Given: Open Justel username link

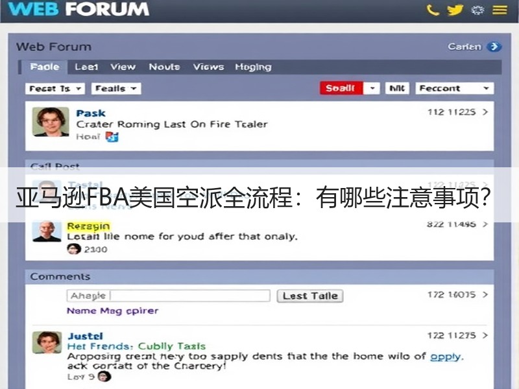Looking at the screenshot, I should 85,336.
